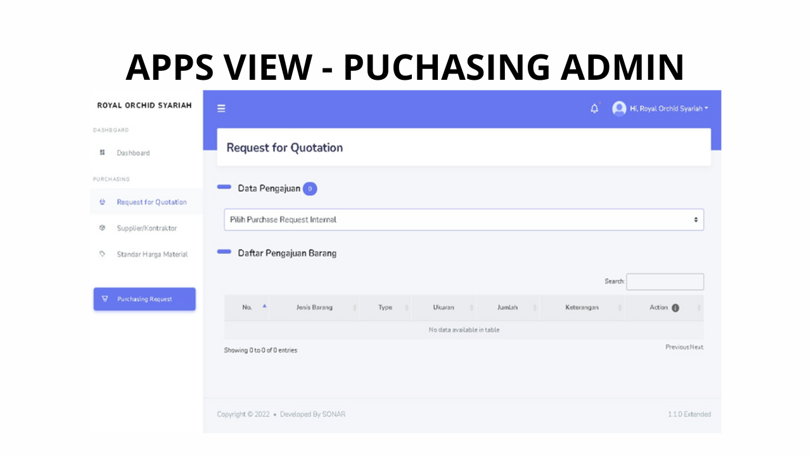Click the hamburger menu icon
This screenshot has height=456, width=811.
click(221, 108)
